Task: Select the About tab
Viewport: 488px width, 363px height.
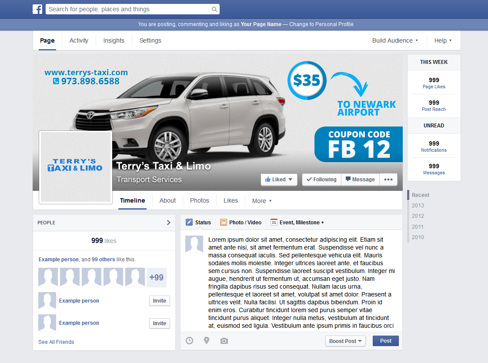Action: point(167,201)
